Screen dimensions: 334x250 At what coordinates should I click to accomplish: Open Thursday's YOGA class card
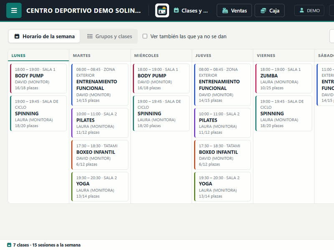click(x=223, y=187)
